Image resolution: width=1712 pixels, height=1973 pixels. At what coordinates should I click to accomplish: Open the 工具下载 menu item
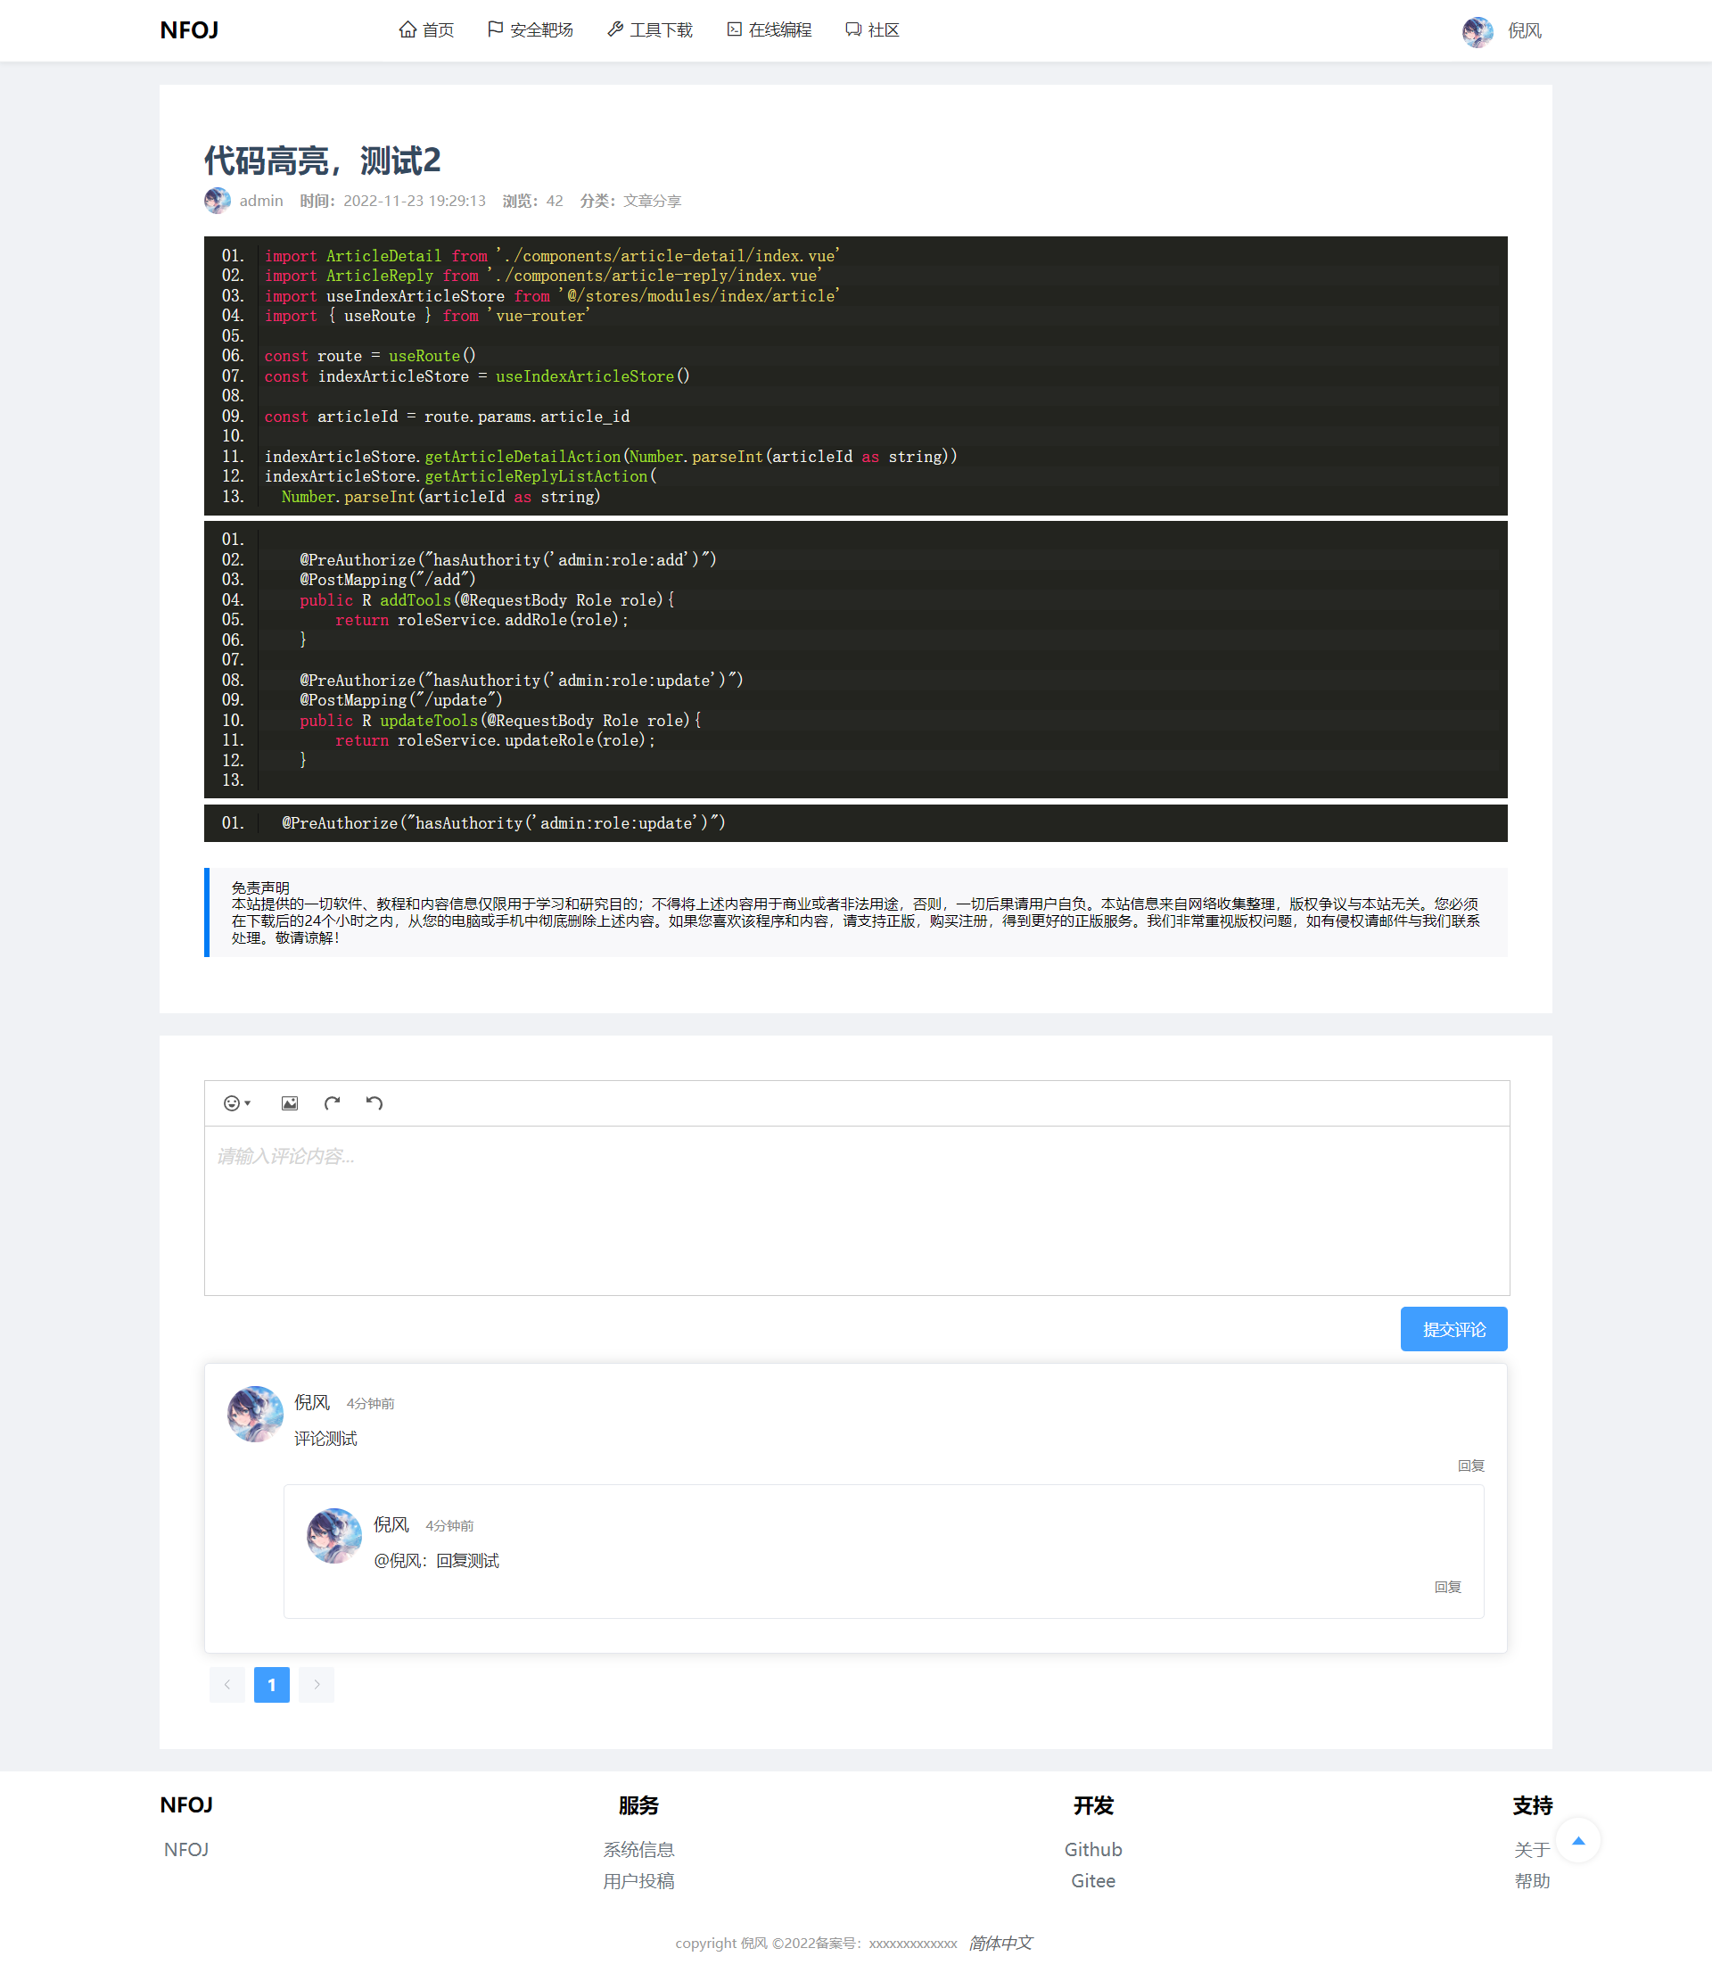coord(650,30)
